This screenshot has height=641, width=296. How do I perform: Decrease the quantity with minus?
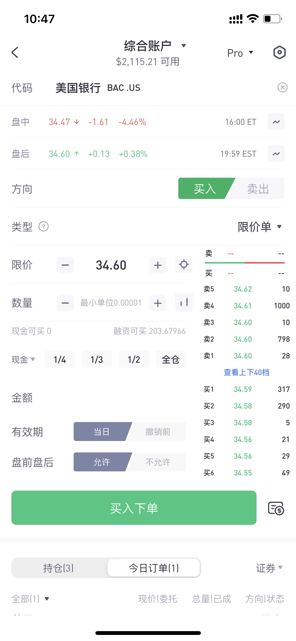[65, 303]
